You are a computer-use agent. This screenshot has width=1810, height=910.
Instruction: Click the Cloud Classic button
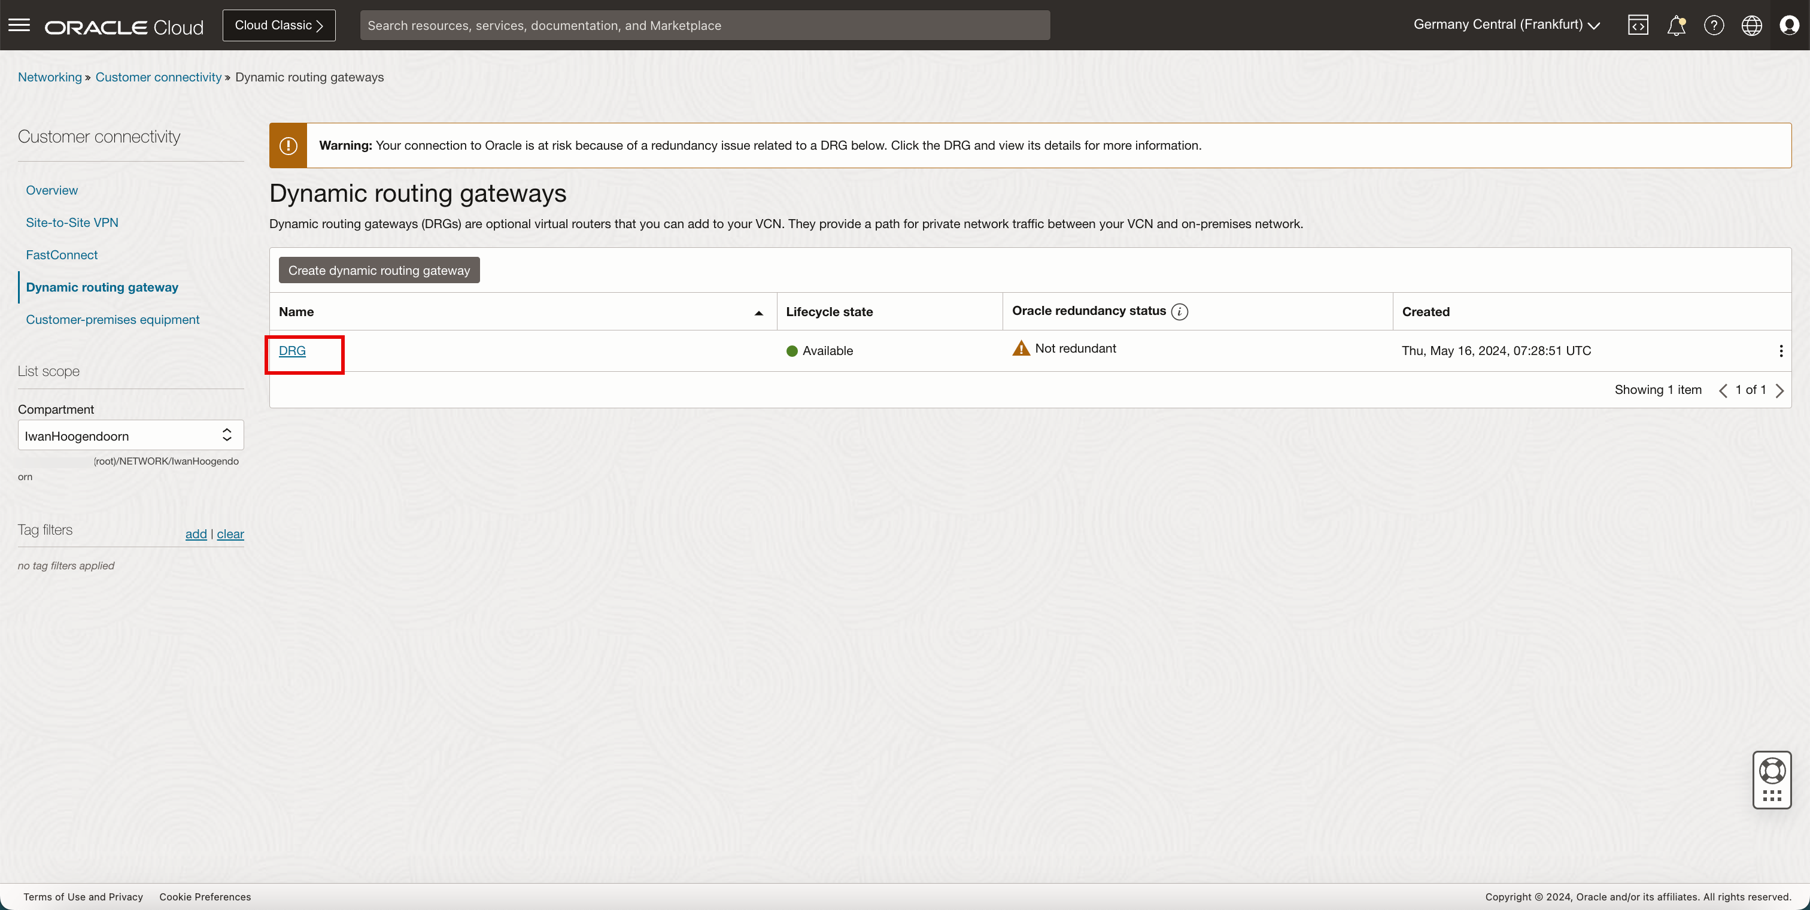pos(279,25)
